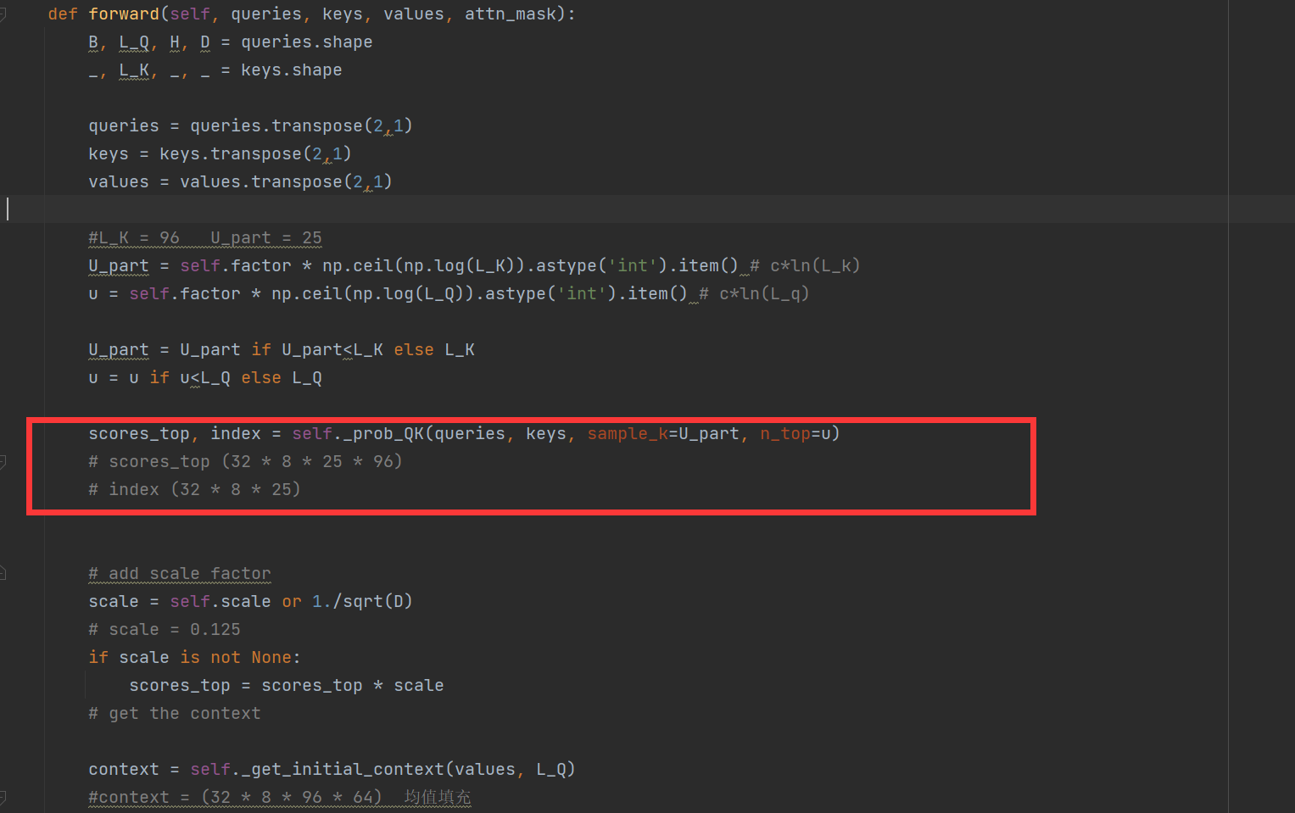Click the queries.shape expression
This screenshot has width=1295, height=813.
[x=306, y=42]
